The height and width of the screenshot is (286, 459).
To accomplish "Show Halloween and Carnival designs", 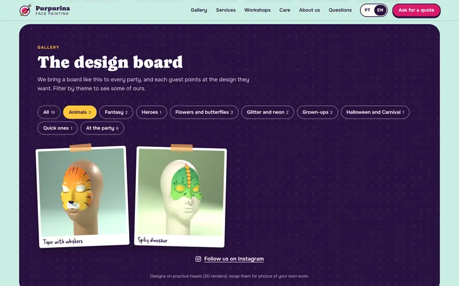I will coord(375,112).
